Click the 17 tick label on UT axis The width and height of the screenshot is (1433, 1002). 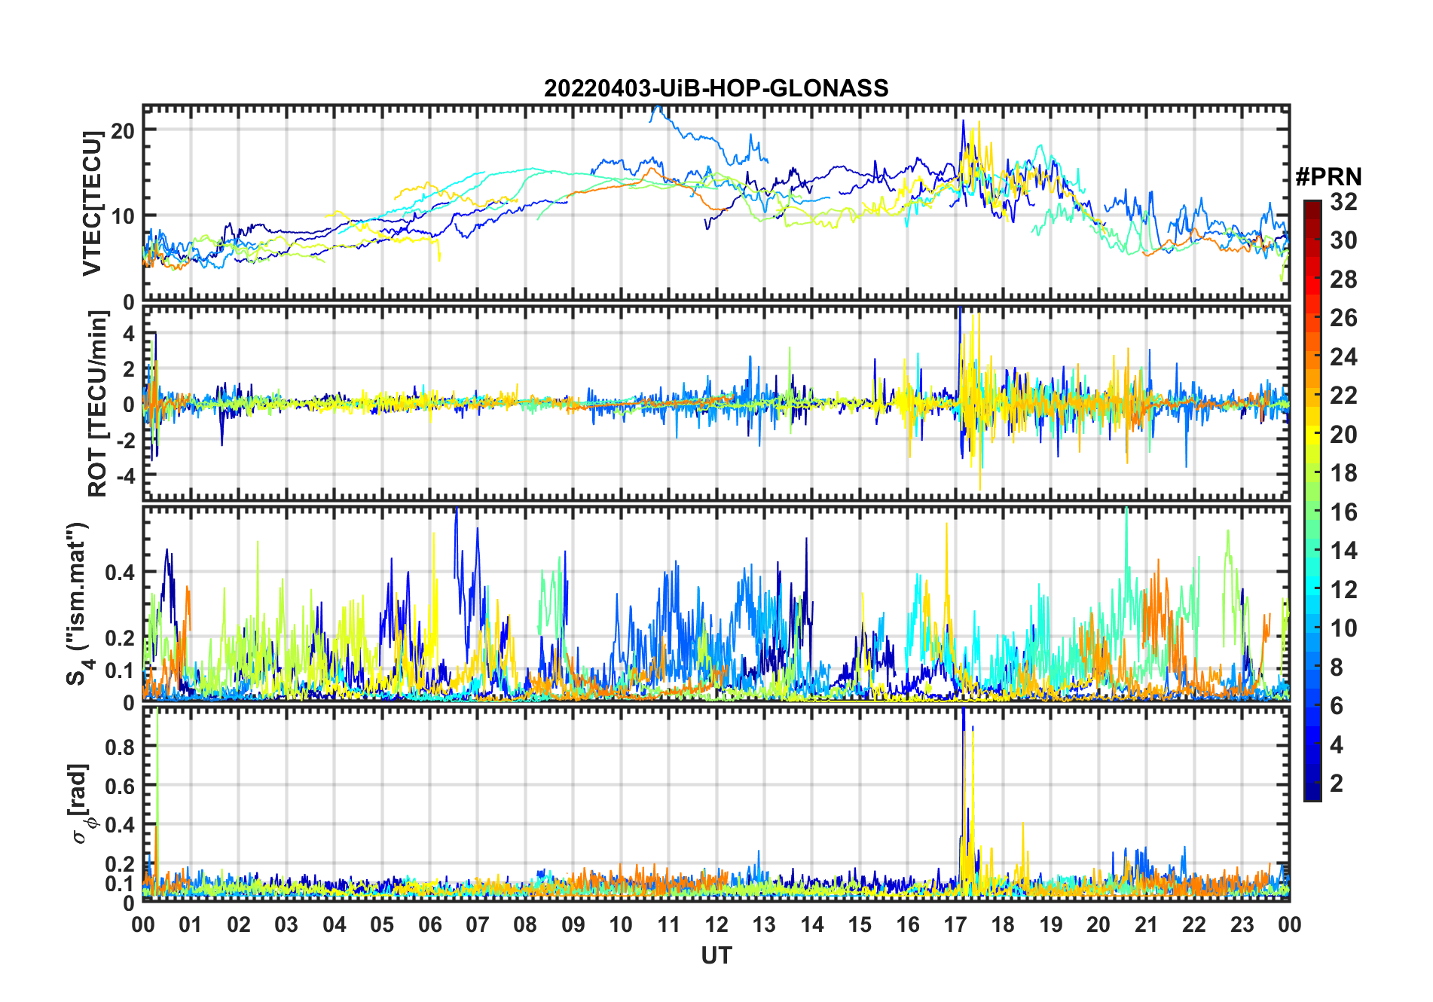(x=955, y=924)
